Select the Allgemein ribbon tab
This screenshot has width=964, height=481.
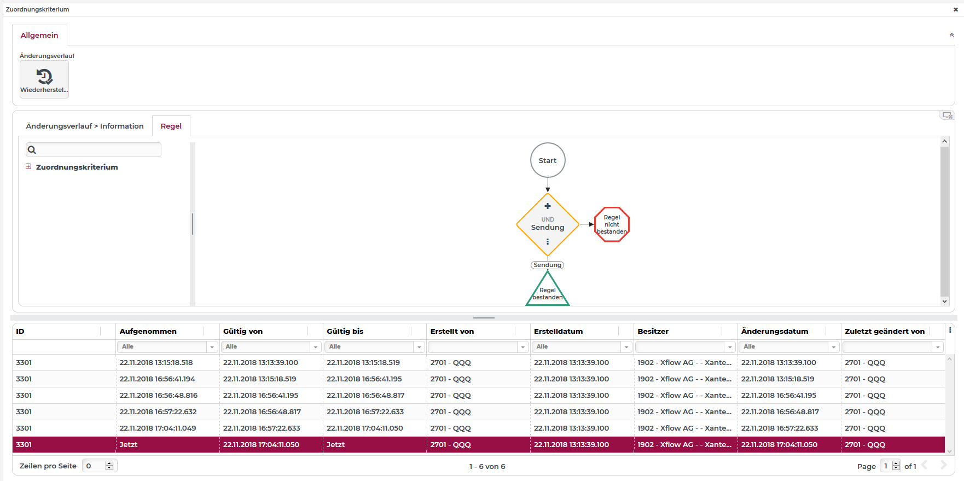point(39,36)
